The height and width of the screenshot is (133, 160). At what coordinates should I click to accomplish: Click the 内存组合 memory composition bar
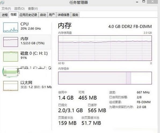[x=105, y=78]
